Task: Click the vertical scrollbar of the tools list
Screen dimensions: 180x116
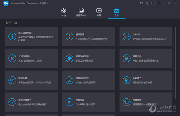Action: (175, 63)
